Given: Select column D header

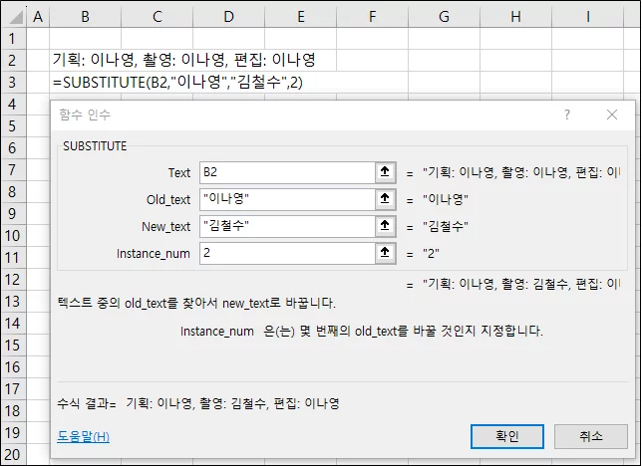Looking at the screenshot, I should pyautogui.click(x=229, y=17).
